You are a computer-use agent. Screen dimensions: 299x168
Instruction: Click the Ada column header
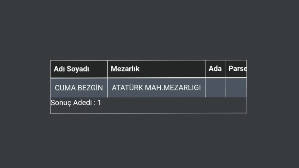pyautogui.click(x=215, y=69)
